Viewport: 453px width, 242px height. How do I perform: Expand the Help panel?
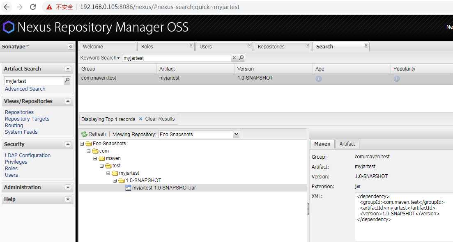pos(68,199)
